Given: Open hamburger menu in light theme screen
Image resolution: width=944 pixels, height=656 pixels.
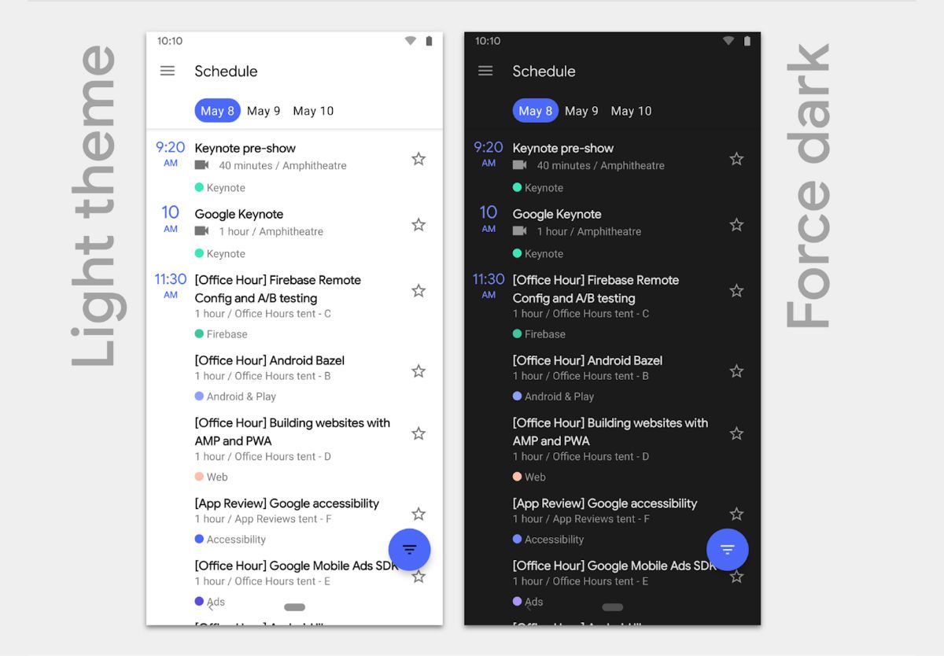Looking at the screenshot, I should coord(168,71).
